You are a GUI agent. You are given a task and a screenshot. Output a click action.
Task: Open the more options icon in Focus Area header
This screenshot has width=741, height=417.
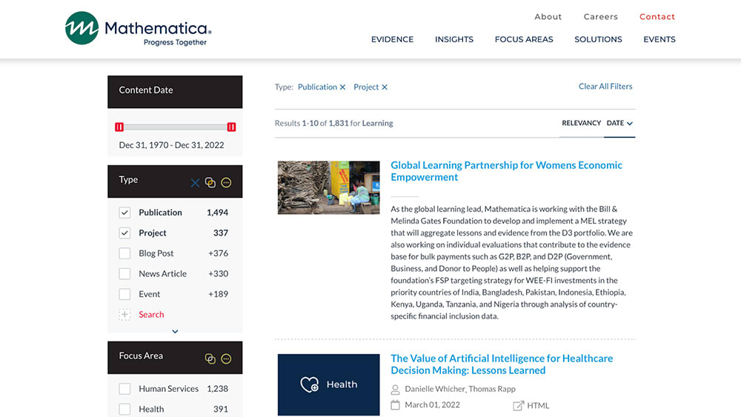point(227,358)
